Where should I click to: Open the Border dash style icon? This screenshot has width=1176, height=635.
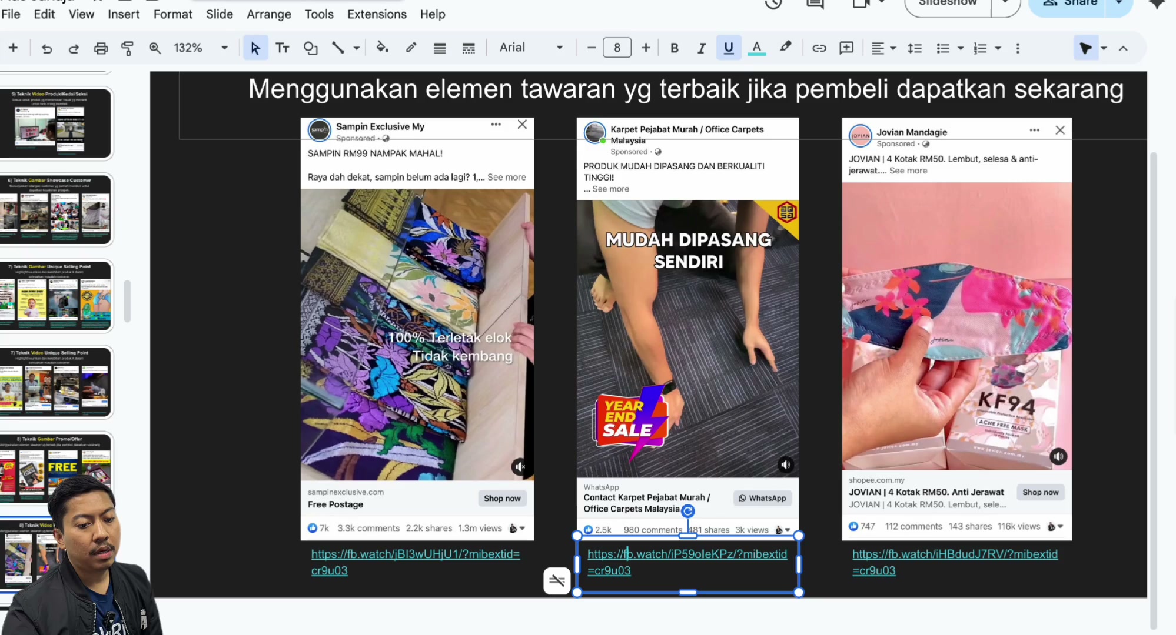tap(469, 48)
